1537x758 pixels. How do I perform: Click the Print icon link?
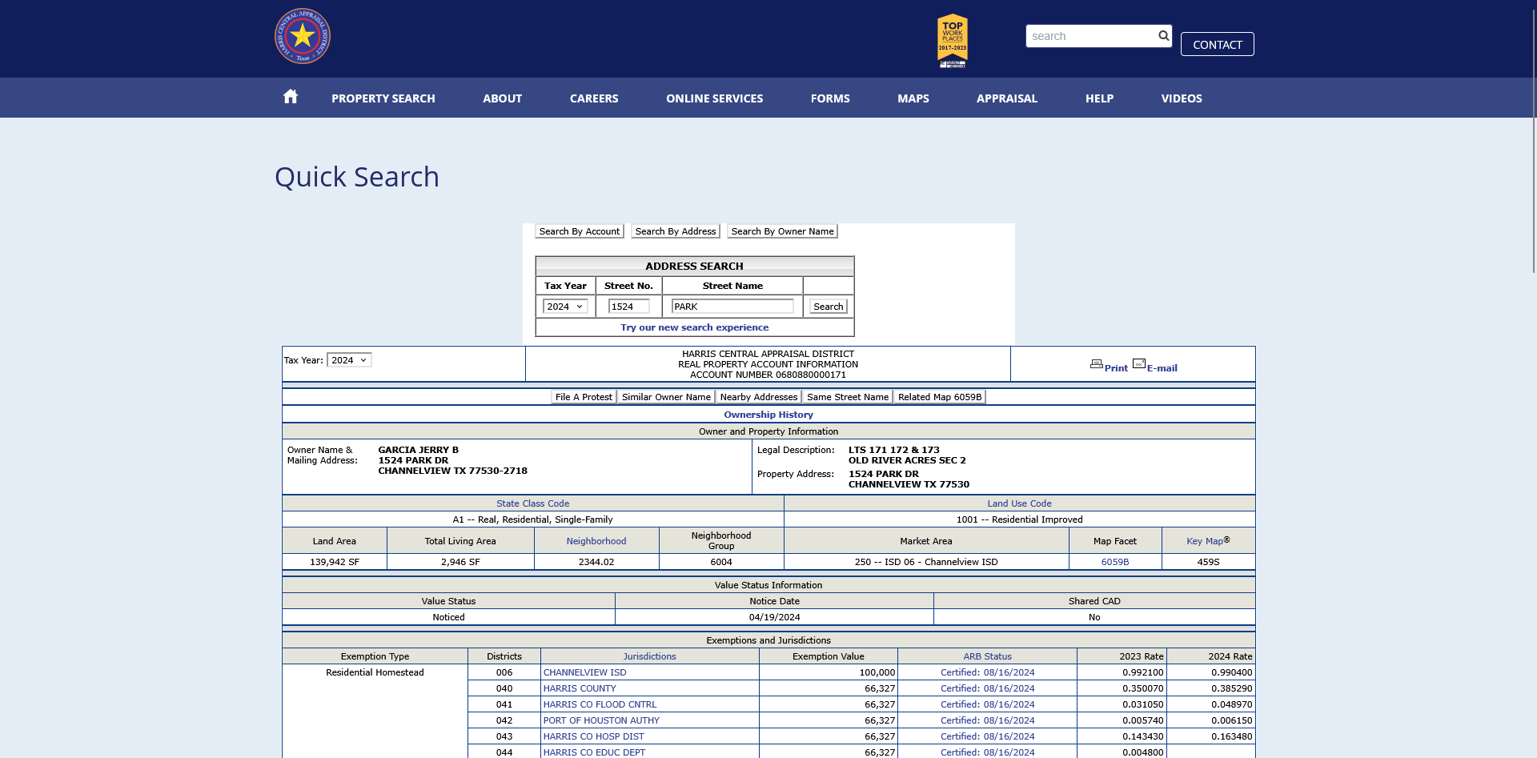click(1109, 366)
